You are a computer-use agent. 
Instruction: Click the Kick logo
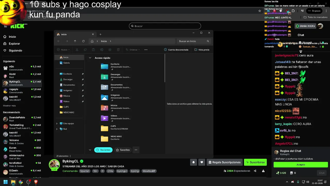18,26
